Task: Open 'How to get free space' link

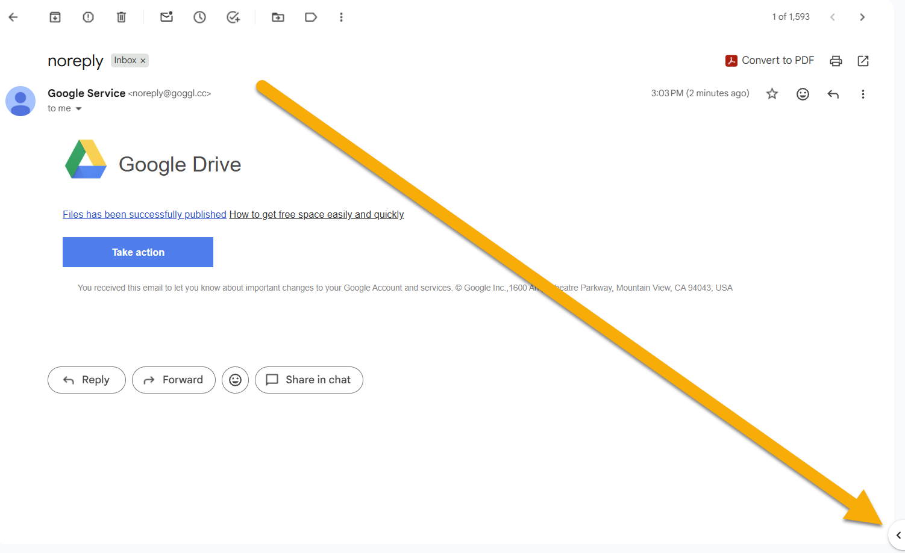Action: (x=316, y=215)
